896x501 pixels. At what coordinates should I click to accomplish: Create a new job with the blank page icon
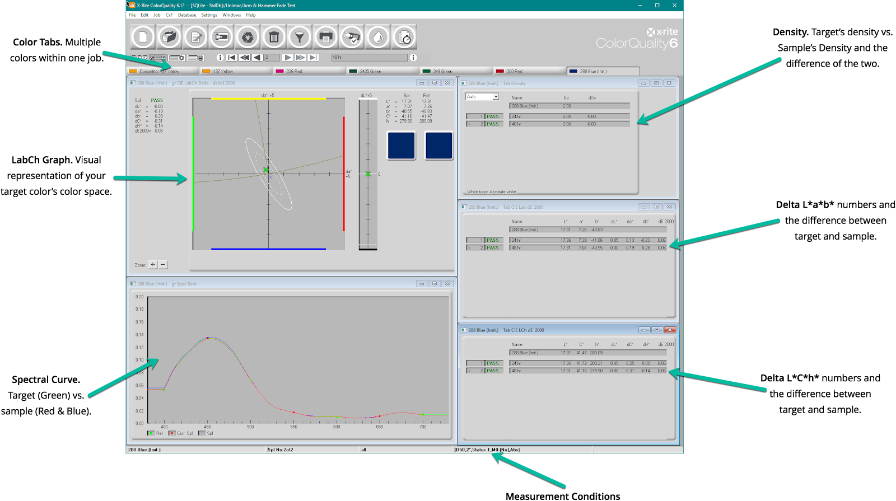(x=143, y=38)
